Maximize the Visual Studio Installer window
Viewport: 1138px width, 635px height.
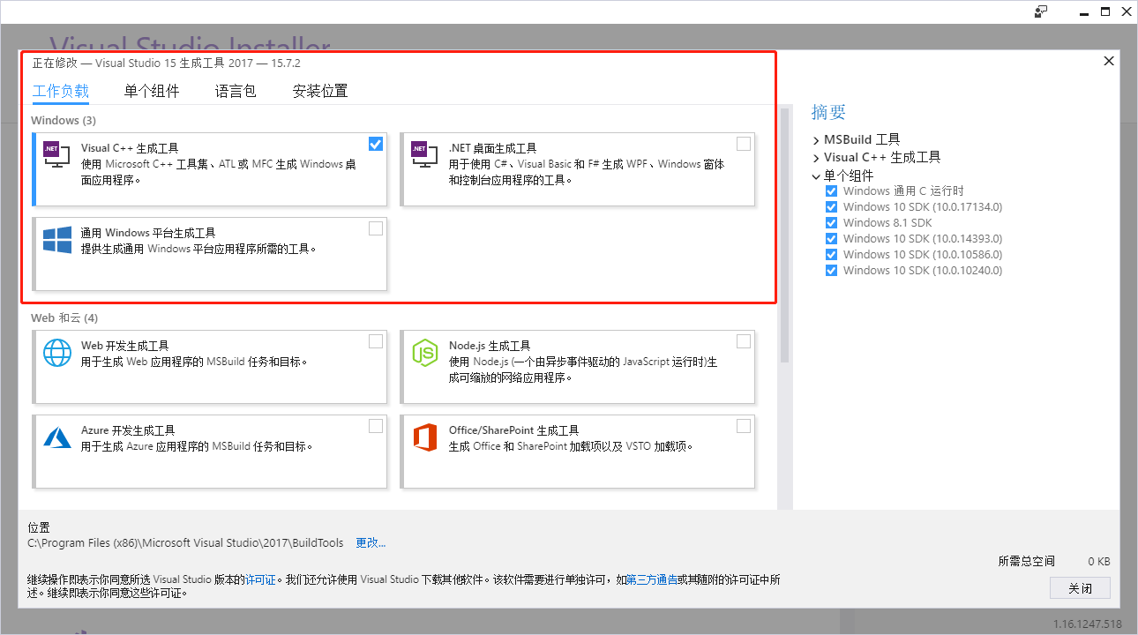[x=1104, y=11]
